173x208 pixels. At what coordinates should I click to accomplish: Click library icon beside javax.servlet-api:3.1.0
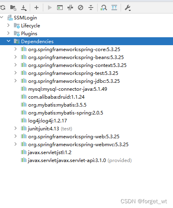pyautogui.click(x=24, y=160)
